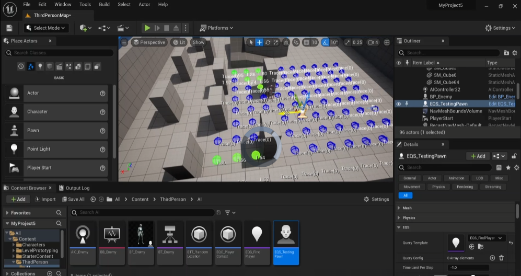Image resolution: width=521 pixels, height=276 pixels.
Task: Open the add content dropdown with the cube-plus icon
Action: pos(85,28)
